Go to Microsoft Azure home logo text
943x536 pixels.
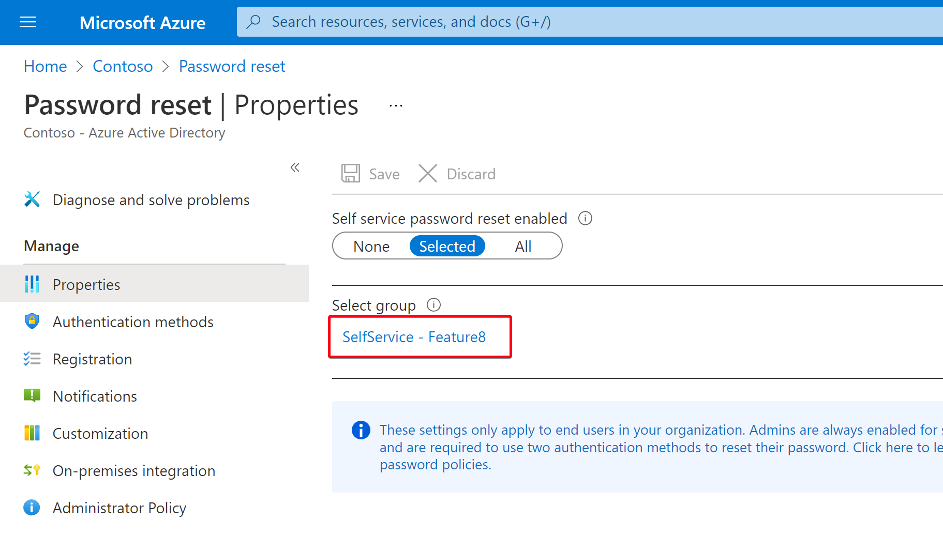(142, 23)
